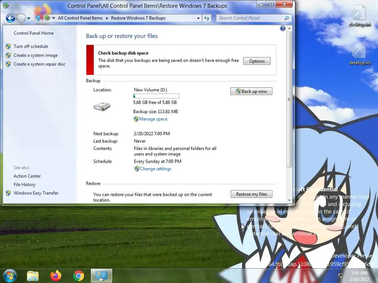Click the magnifier search icon
The image size is (378, 283).
pyautogui.click(x=286, y=18)
